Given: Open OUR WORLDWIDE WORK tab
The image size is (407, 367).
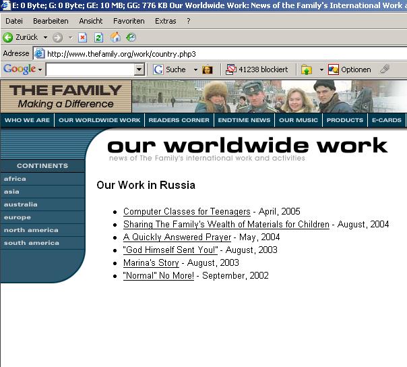Looking at the screenshot, I should pos(100,120).
